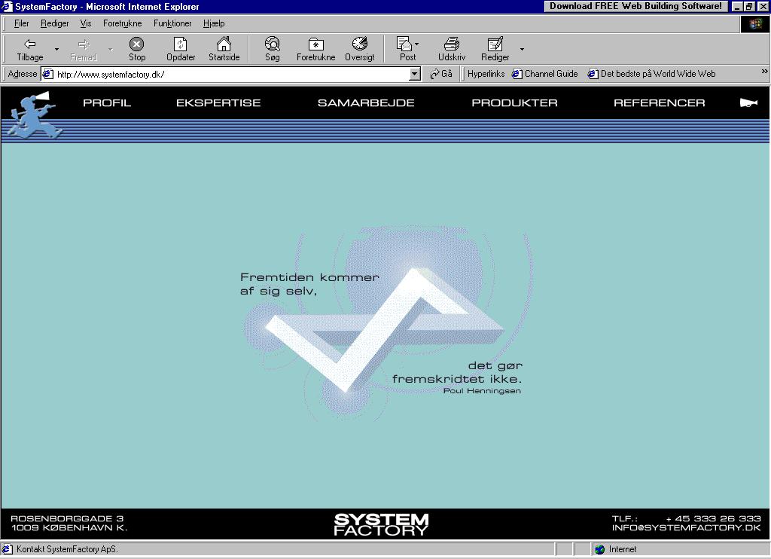Click the Opdater refresh icon
Screen dimensions: 771x559
[x=181, y=44]
